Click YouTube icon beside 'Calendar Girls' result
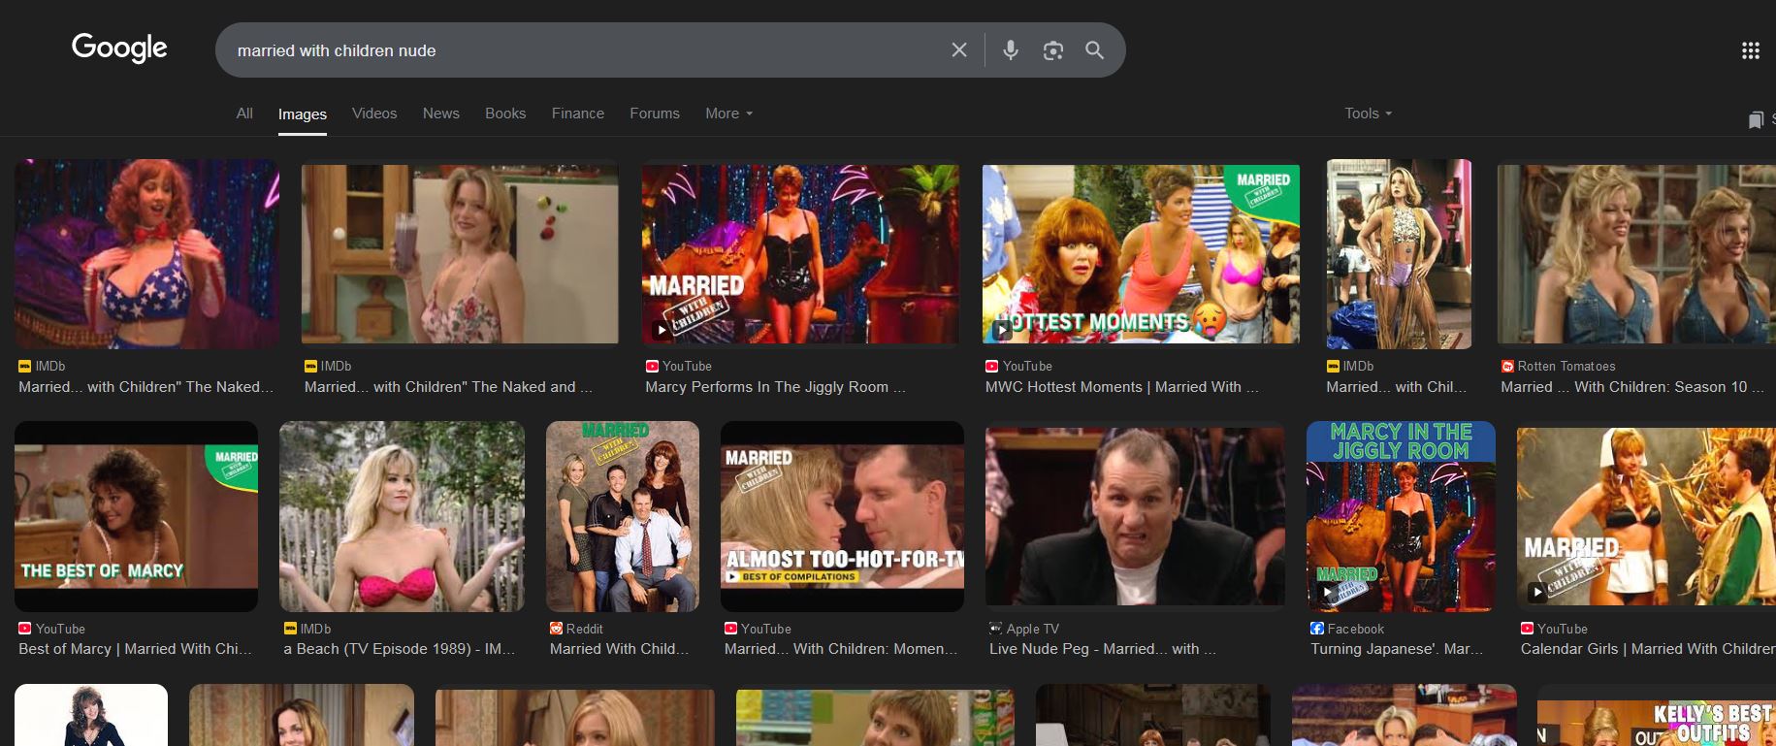The width and height of the screenshot is (1776, 746). [1528, 629]
